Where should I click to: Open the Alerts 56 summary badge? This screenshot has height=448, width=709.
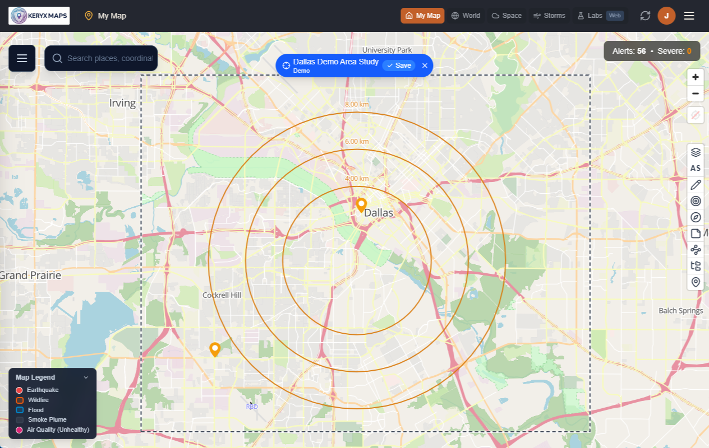point(629,51)
